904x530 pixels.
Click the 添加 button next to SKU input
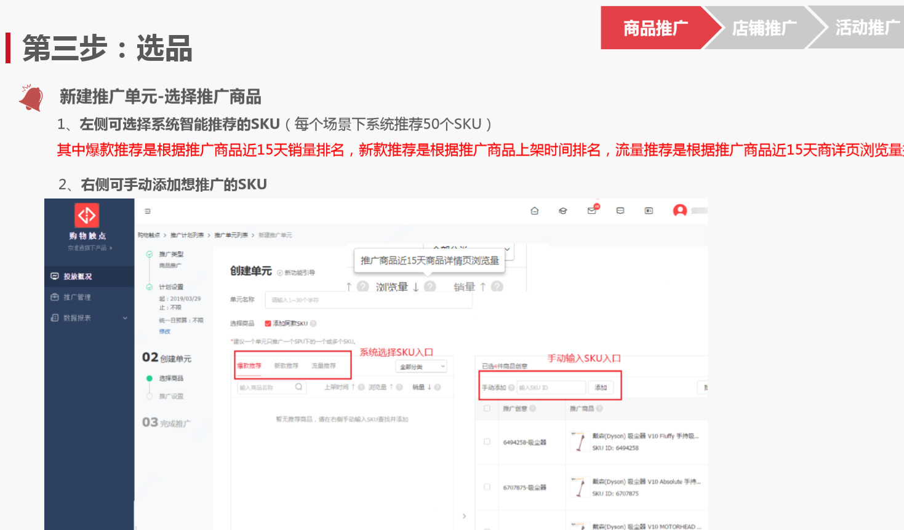[601, 387]
